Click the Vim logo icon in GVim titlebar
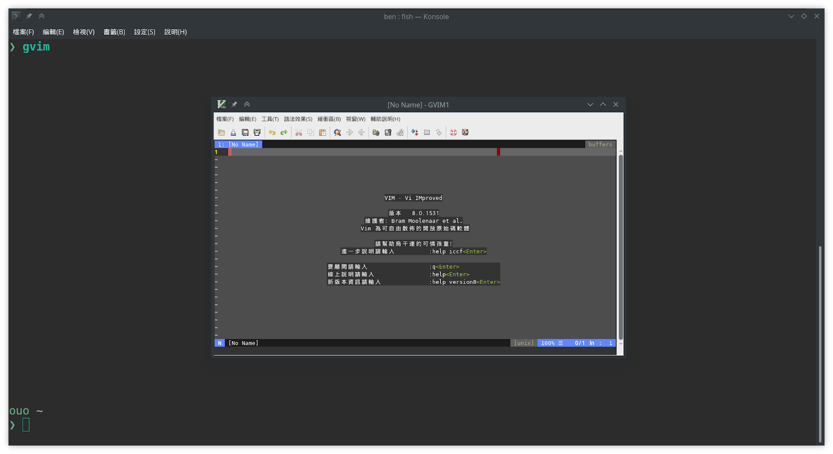 coord(222,105)
